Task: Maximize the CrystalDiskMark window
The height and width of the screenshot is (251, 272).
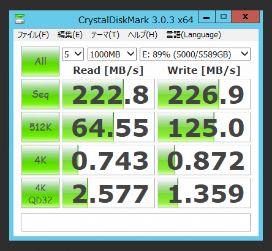Action: (x=224, y=16)
